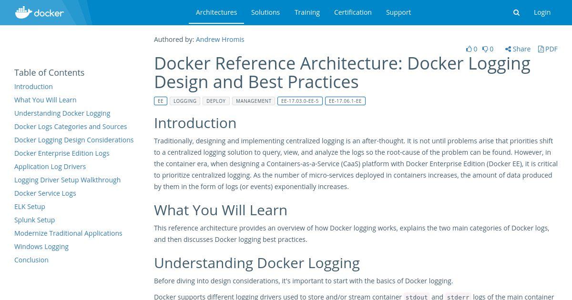Go to Understanding Docker Logging entry
Image resolution: width=572 pixels, height=300 pixels.
(62, 113)
